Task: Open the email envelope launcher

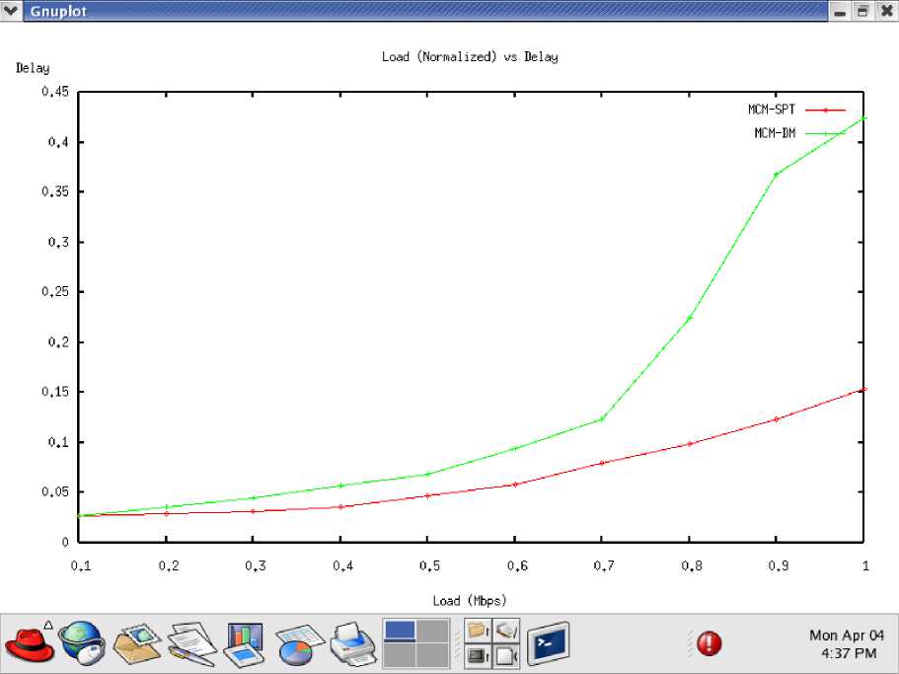Action: coord(137,643)
